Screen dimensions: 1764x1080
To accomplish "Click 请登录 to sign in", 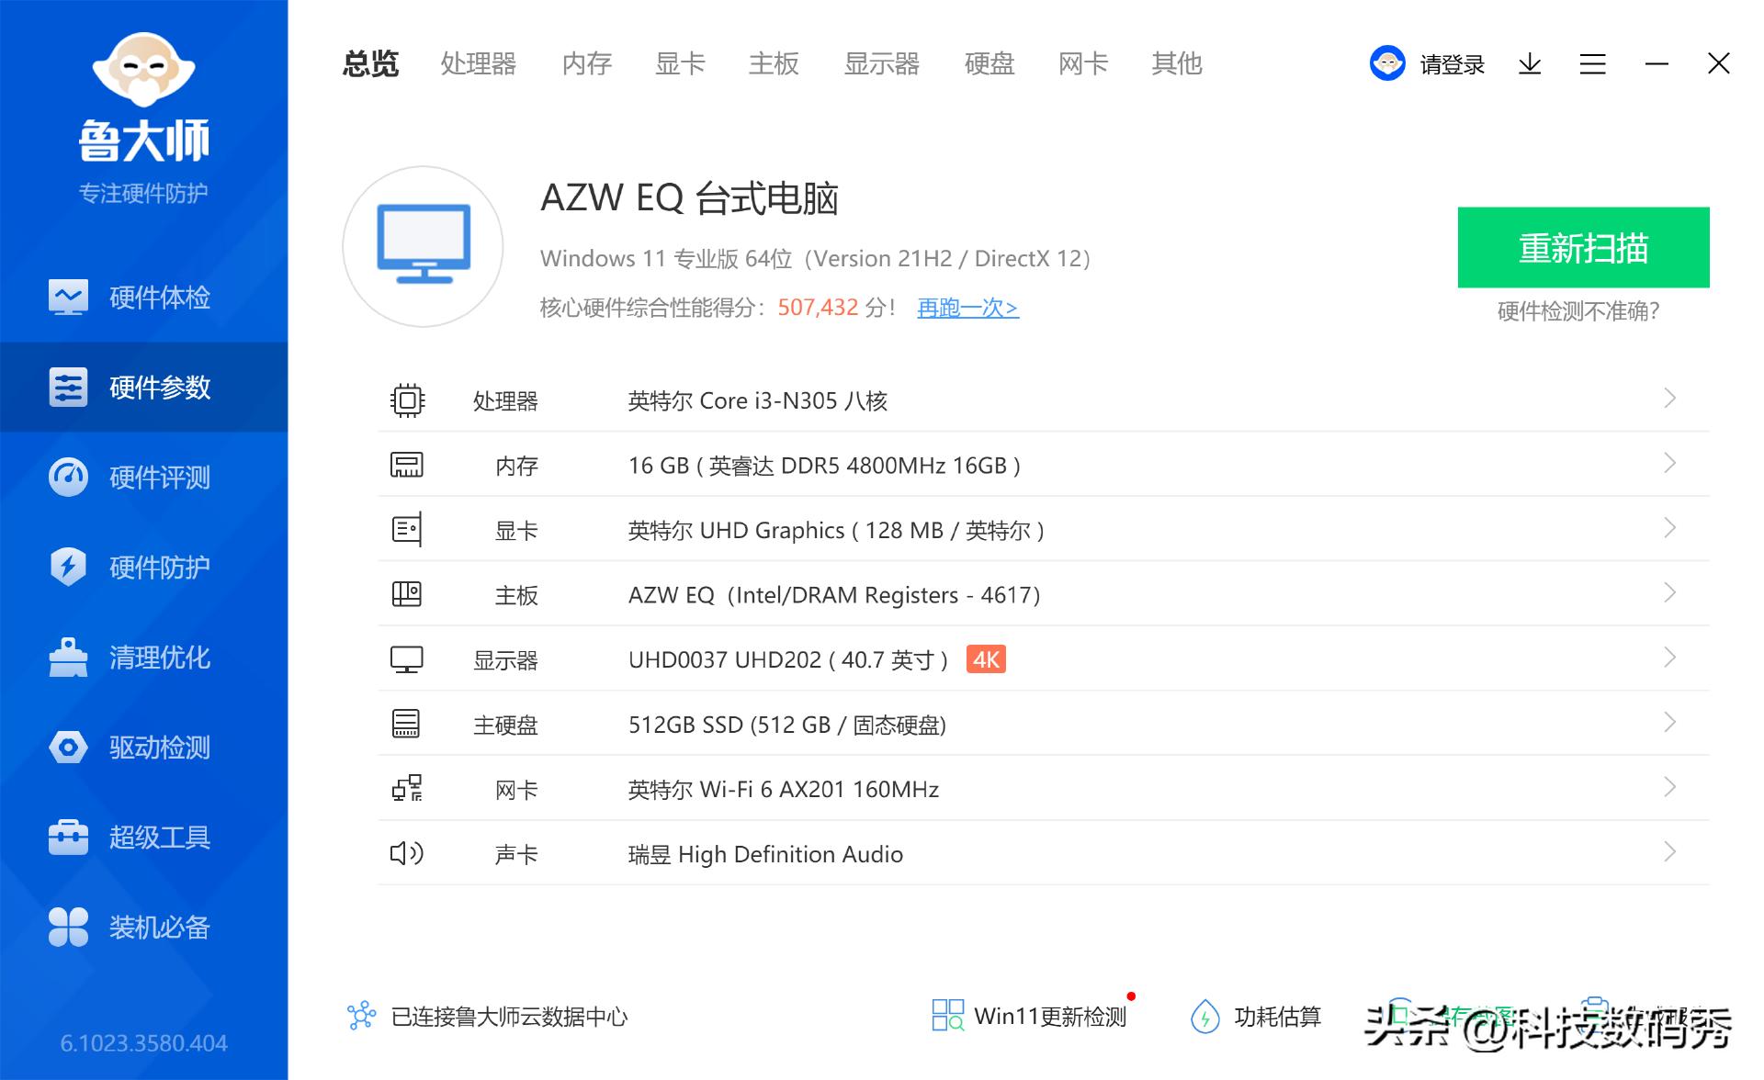I will click(1452, 63).
